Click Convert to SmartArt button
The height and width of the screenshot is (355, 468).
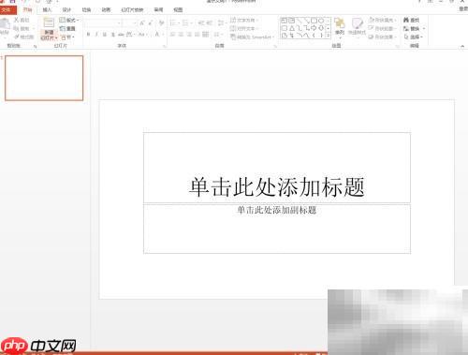pos(252,37)
